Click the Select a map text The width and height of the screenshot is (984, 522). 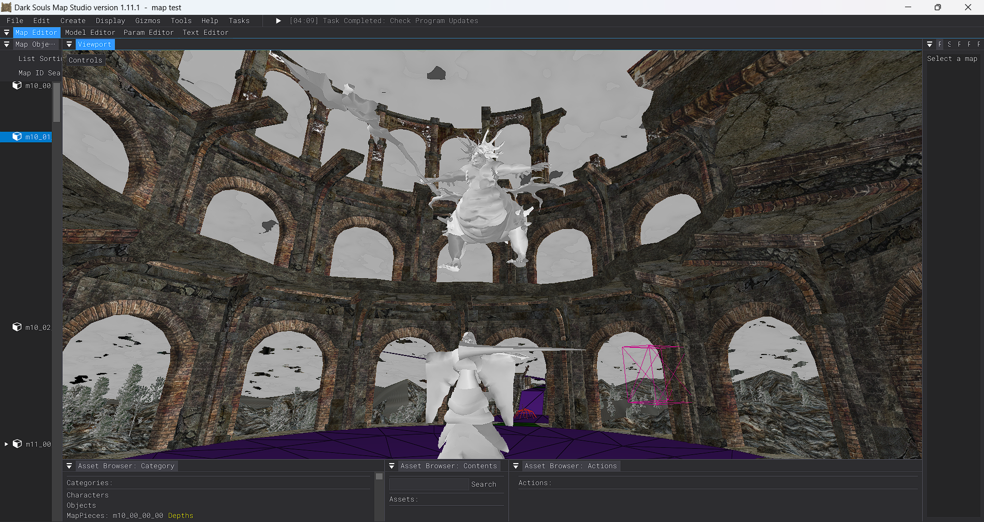tap(952, 59)
